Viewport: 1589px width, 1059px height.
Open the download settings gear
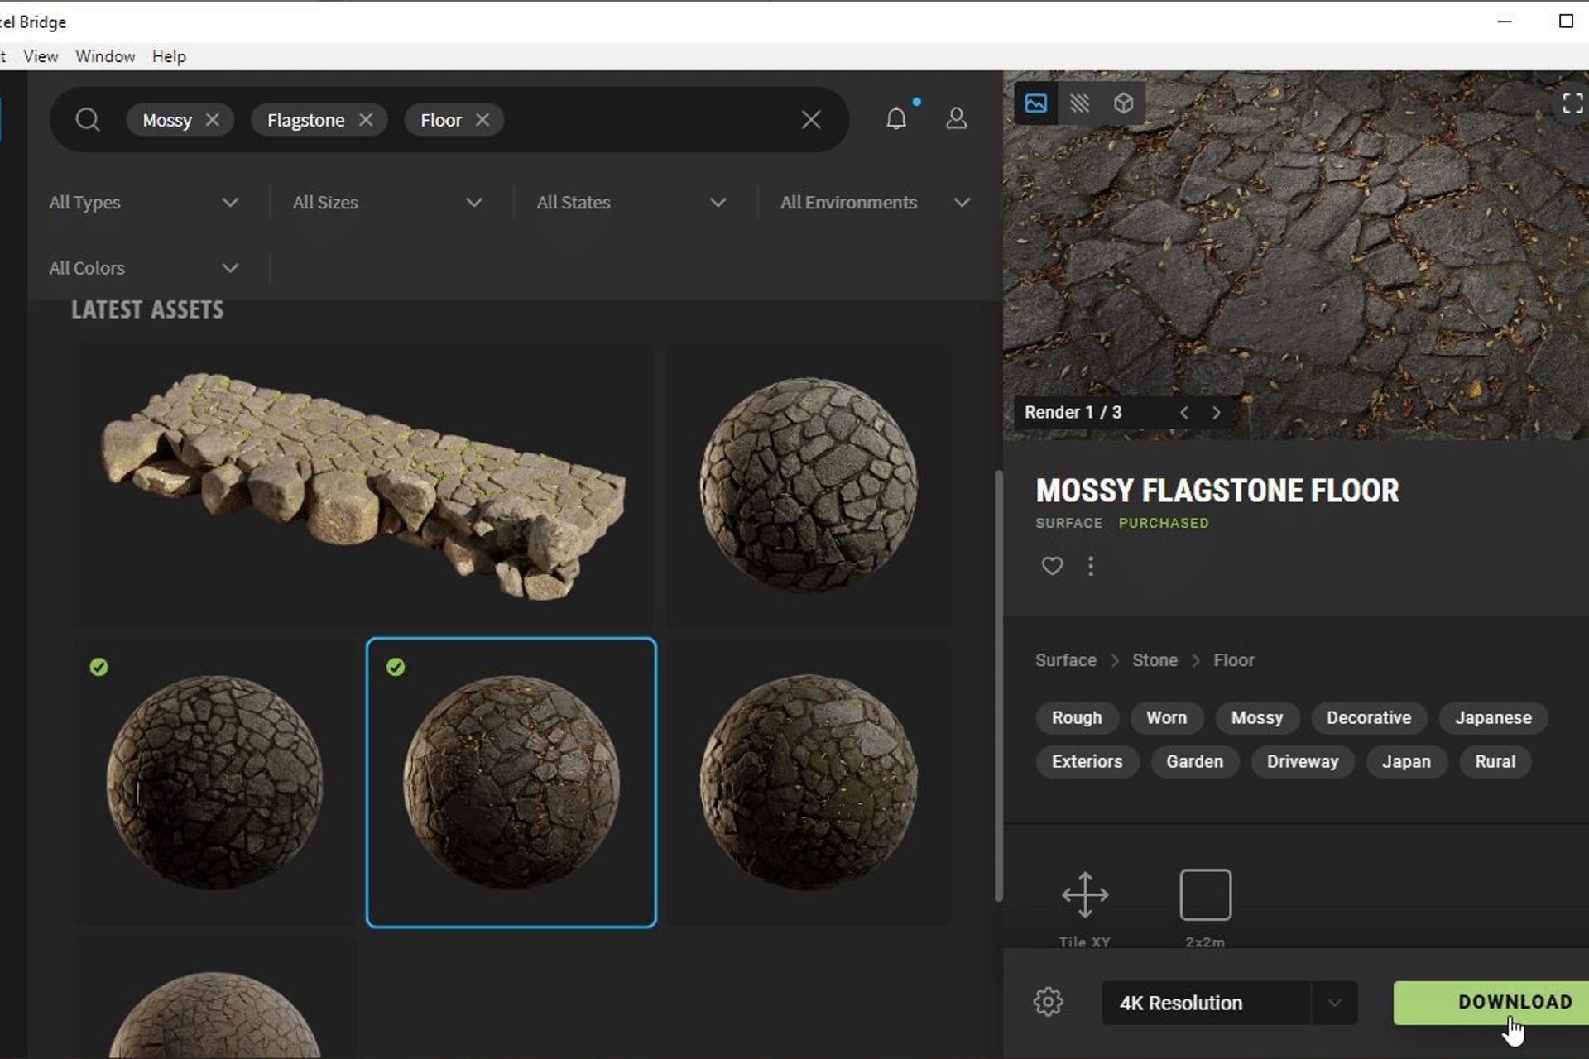[x=1049, y=1002]
